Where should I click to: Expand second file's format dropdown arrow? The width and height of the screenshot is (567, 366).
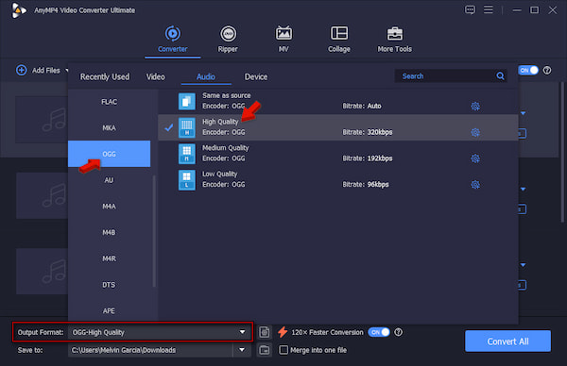(x=523, y=190)
